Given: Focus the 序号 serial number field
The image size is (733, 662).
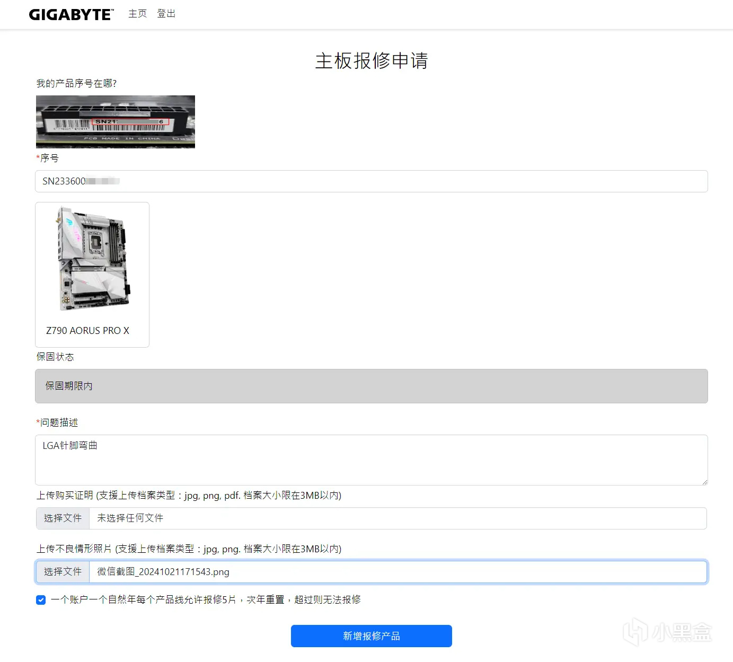Looking at the screenshot, I should [x=371, y=181].
